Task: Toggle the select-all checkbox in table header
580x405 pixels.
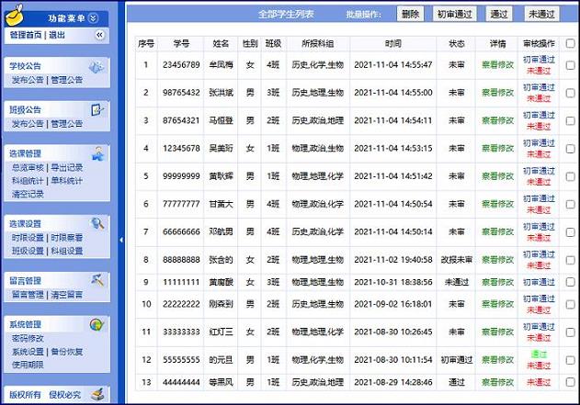Action: [571, 42]
